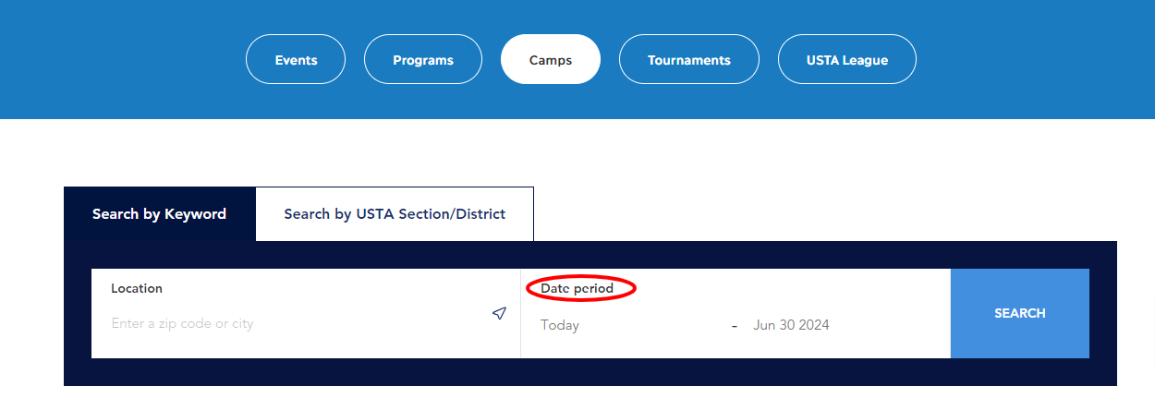
Task: Focus the zip code or city field
Action: (x=296, y=324)
